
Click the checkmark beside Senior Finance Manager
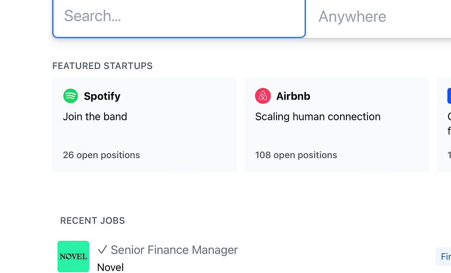[102, 250]
